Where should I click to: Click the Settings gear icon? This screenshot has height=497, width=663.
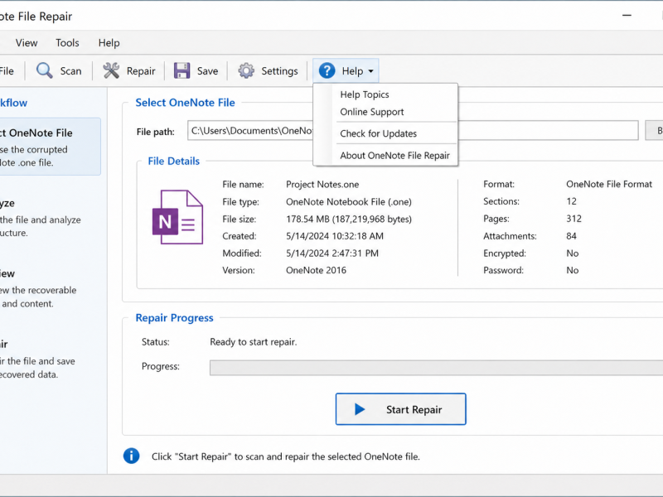tap(246, 70)
